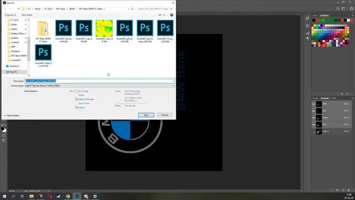Select This PC in the navigation pane

coord(13,72)
